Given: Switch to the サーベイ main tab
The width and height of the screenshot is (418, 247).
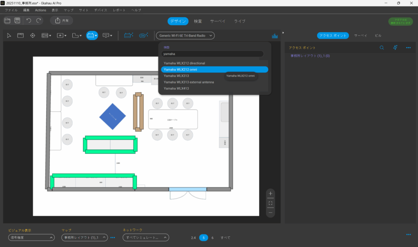Looking at the screenshot, I should tap(217, 21).
